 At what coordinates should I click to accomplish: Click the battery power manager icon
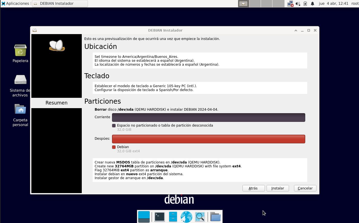coord(305,4)
